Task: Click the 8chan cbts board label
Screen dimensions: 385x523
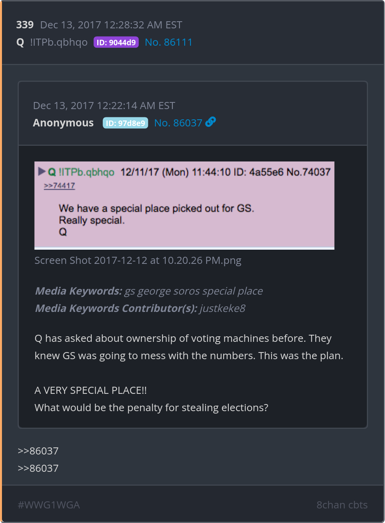Action: click(x=342, y=505)
